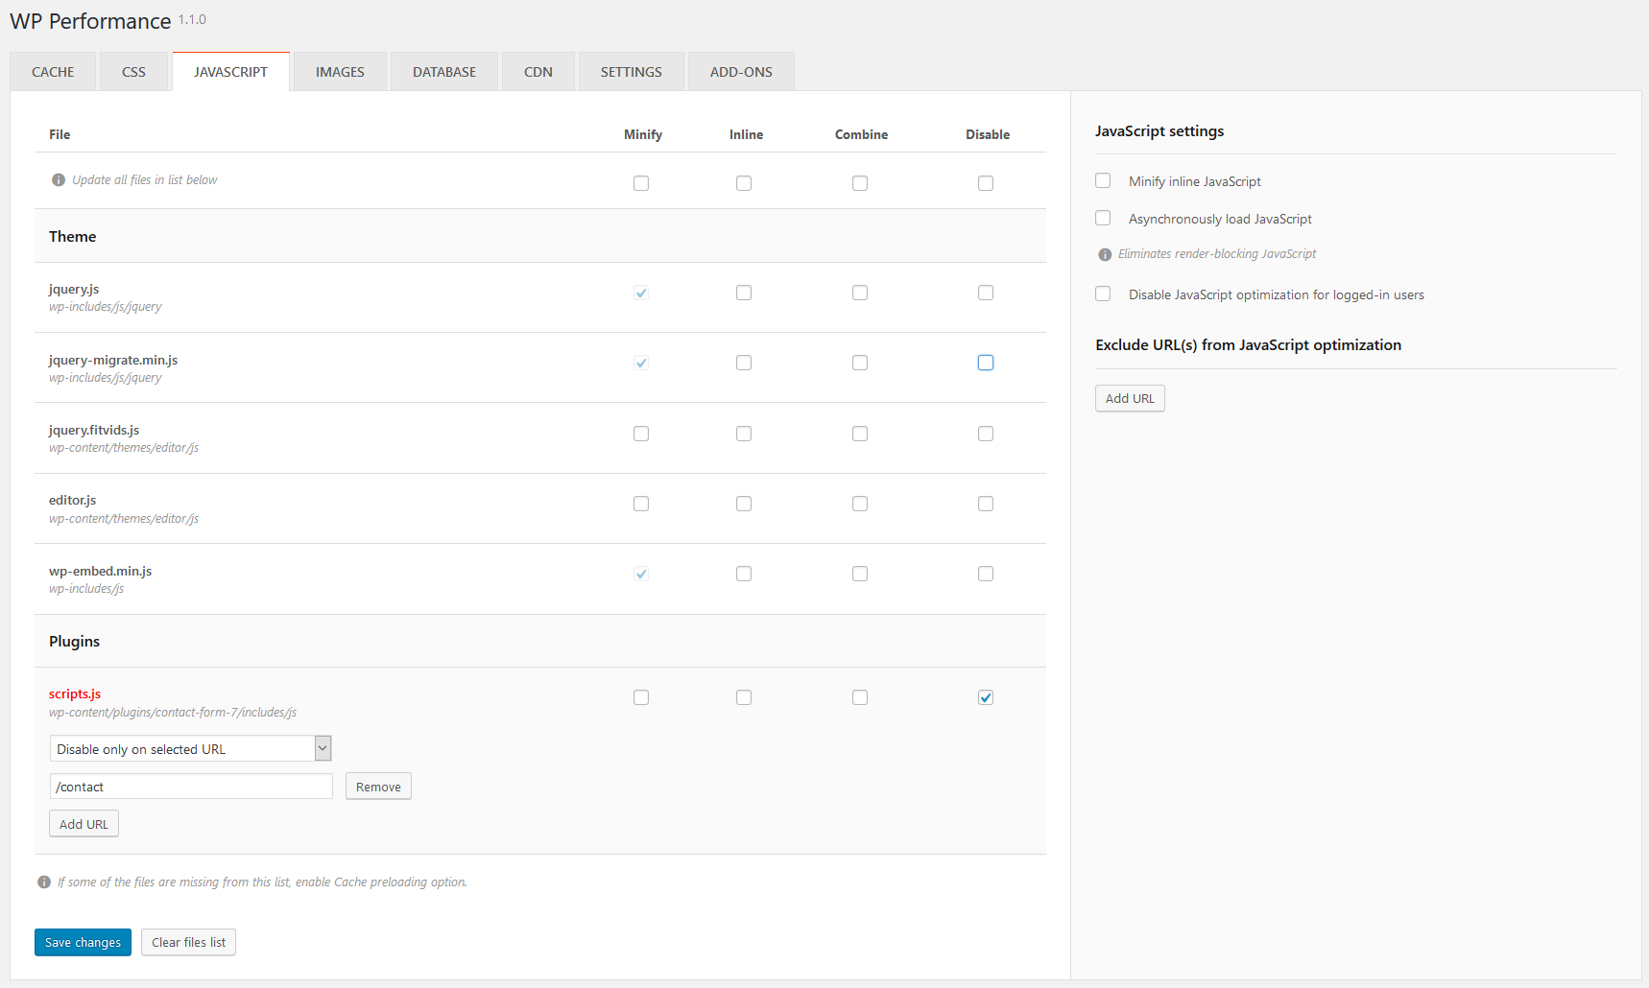Focus the /contact URL input field

[191, 787]
